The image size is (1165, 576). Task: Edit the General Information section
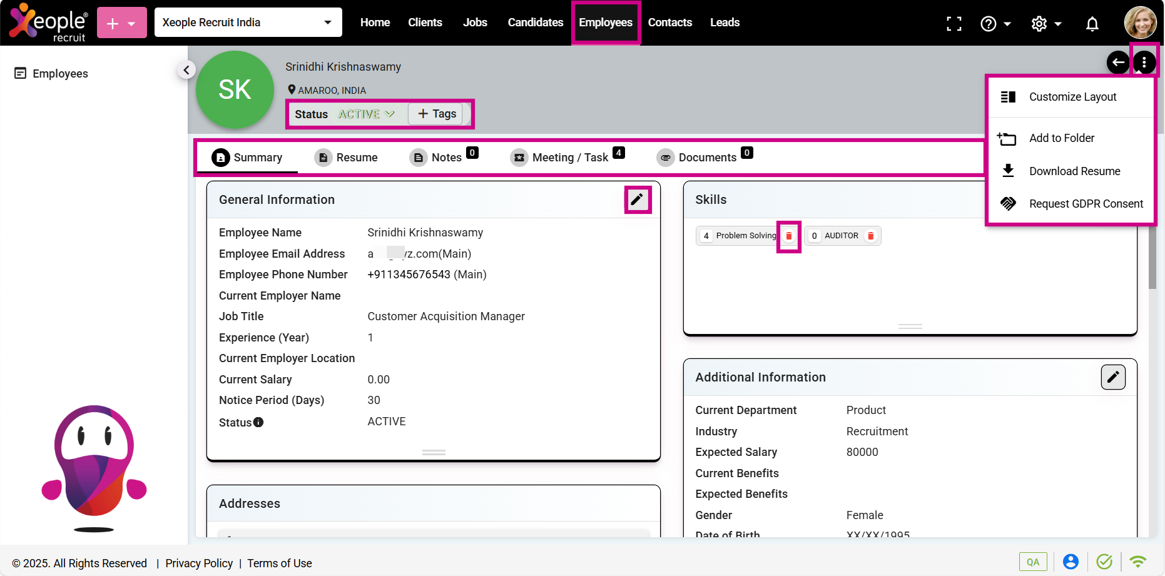(637, 200)
